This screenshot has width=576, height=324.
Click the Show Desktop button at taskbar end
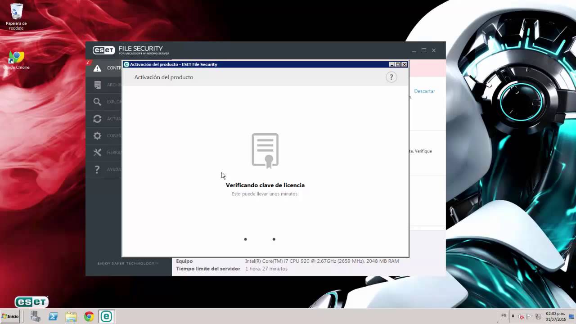pyautogui.click(x=572, y=316)
